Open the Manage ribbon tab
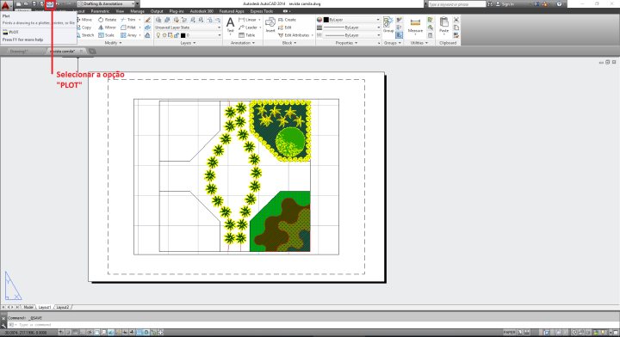This screenshot has height=337, width=620. click(x=137, y=11)
